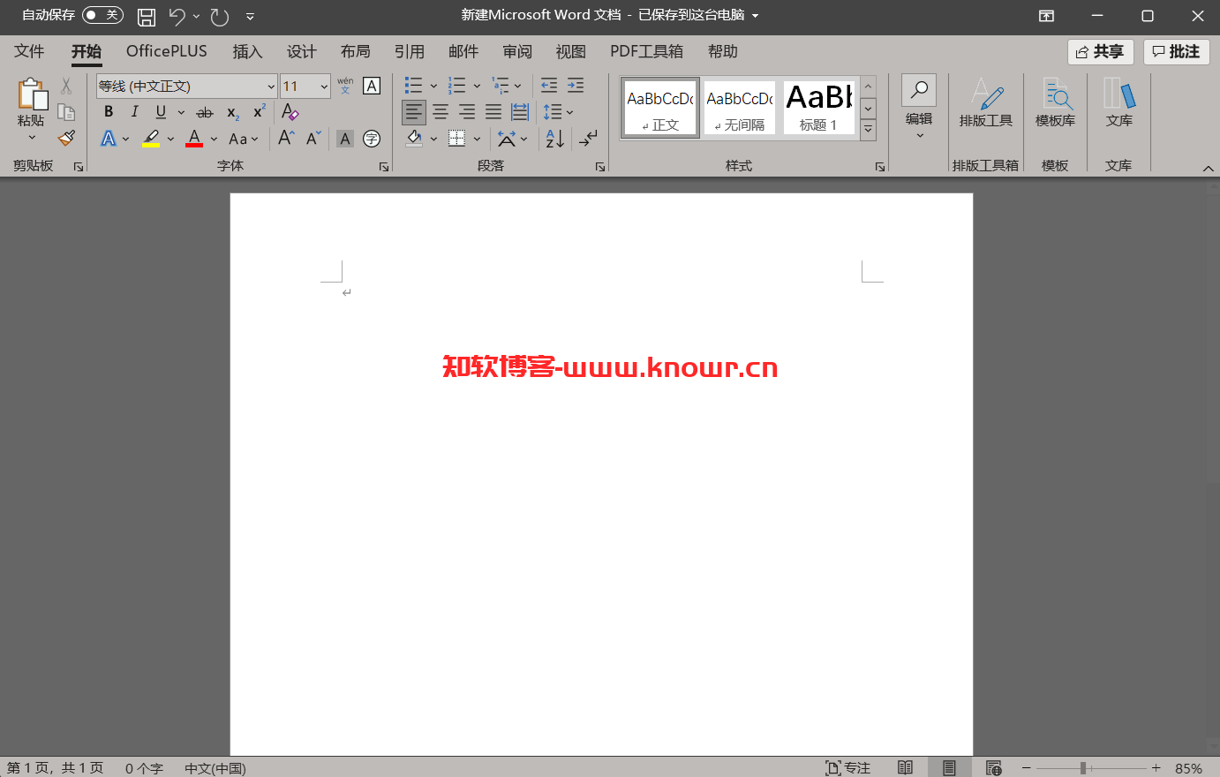Decrease font size with A down icon
Image resolution: width=1220 pixels, height=777 pixels.
[x=314, y=139]
